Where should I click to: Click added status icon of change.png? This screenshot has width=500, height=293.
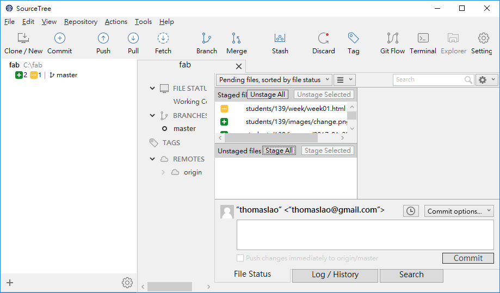[x=224, y=122]
